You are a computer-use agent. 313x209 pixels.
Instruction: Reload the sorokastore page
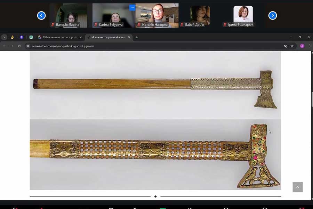[19, 46]
